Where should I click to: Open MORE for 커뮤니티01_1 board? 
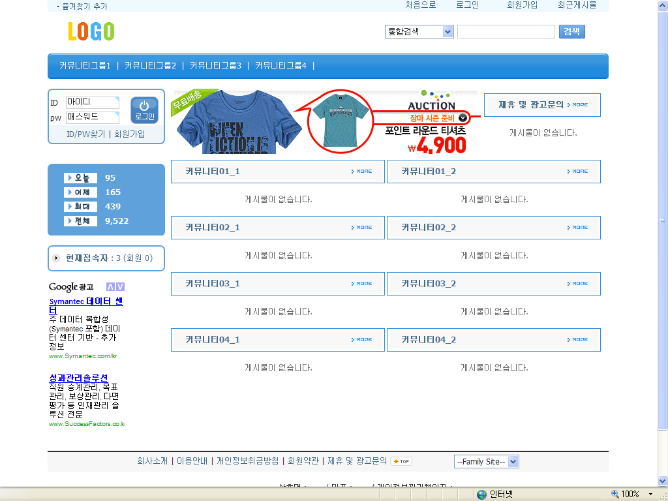click(361, 172)
